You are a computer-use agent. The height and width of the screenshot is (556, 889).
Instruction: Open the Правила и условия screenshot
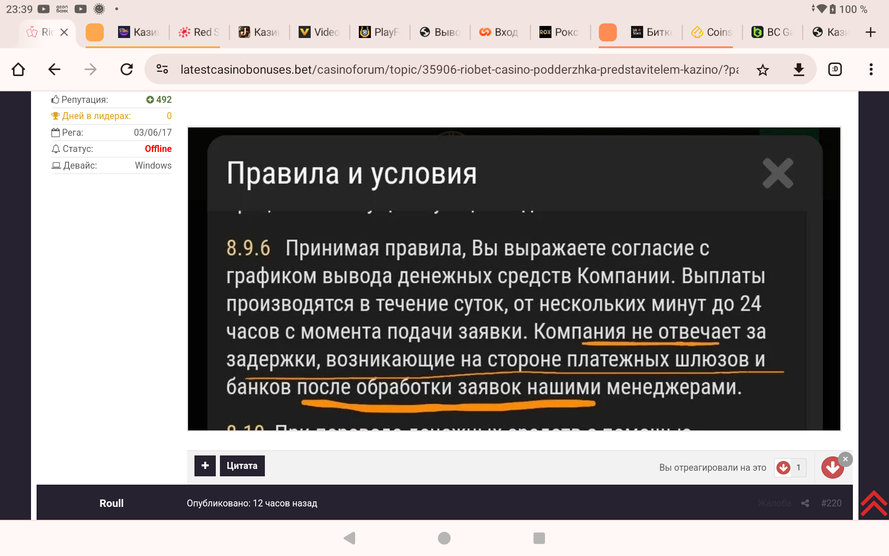[514, 279]
